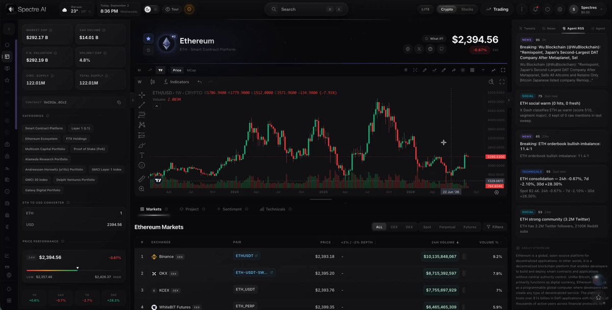Open Ethereum's website globe link
Image resolution: width=612 pixels, height=310 pixels.
click(x=408, y=49)
